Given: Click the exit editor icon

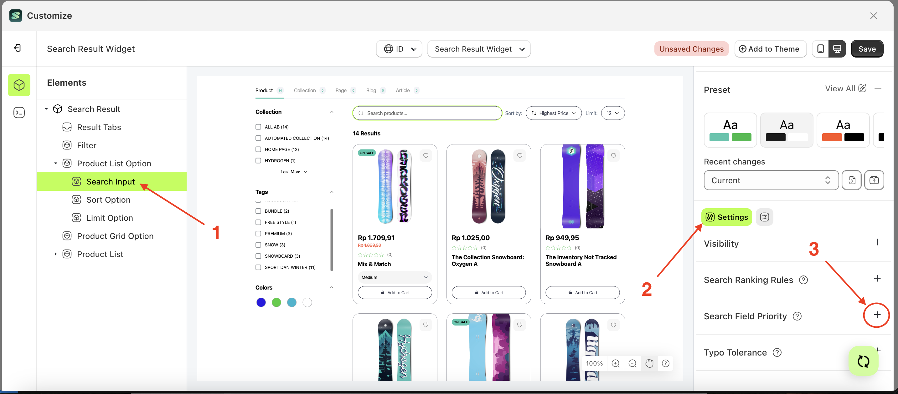Looking at the screenshot, I should [18, 48].
